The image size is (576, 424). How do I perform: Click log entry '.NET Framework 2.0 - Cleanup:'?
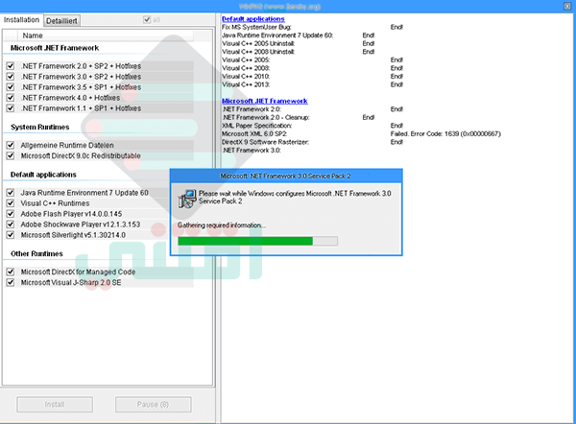pyautogui.click(x=266, y=117)
